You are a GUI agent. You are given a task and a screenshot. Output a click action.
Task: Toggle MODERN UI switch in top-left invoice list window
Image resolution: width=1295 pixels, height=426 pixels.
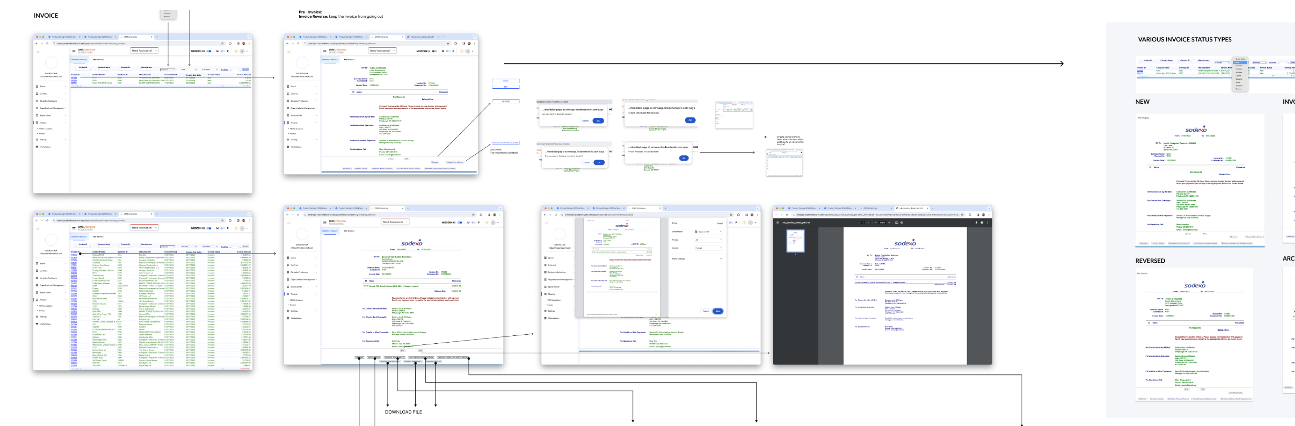pyautogui.click(x=209, y=51)
